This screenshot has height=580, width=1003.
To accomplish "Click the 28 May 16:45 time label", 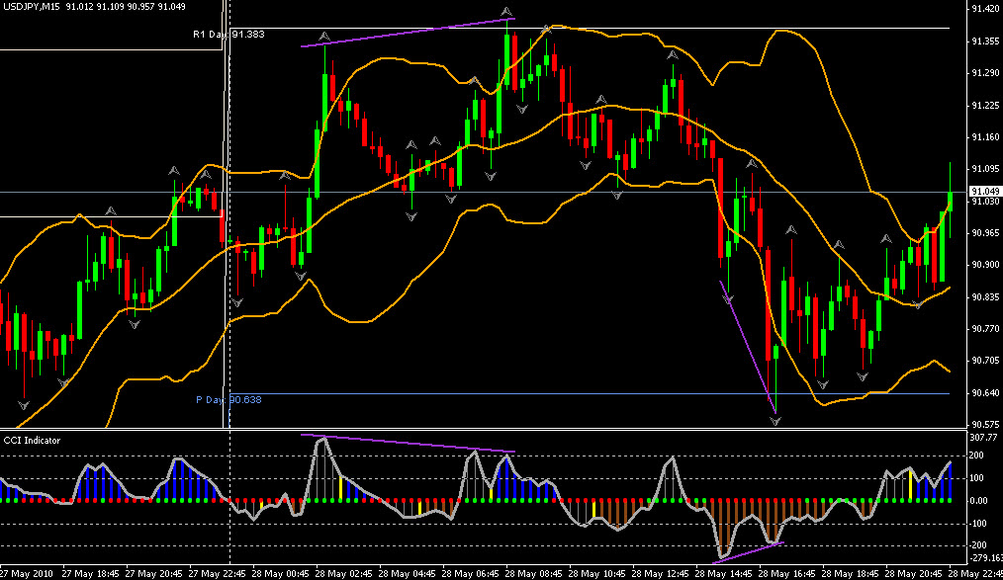I will click(x=789, y=573).
